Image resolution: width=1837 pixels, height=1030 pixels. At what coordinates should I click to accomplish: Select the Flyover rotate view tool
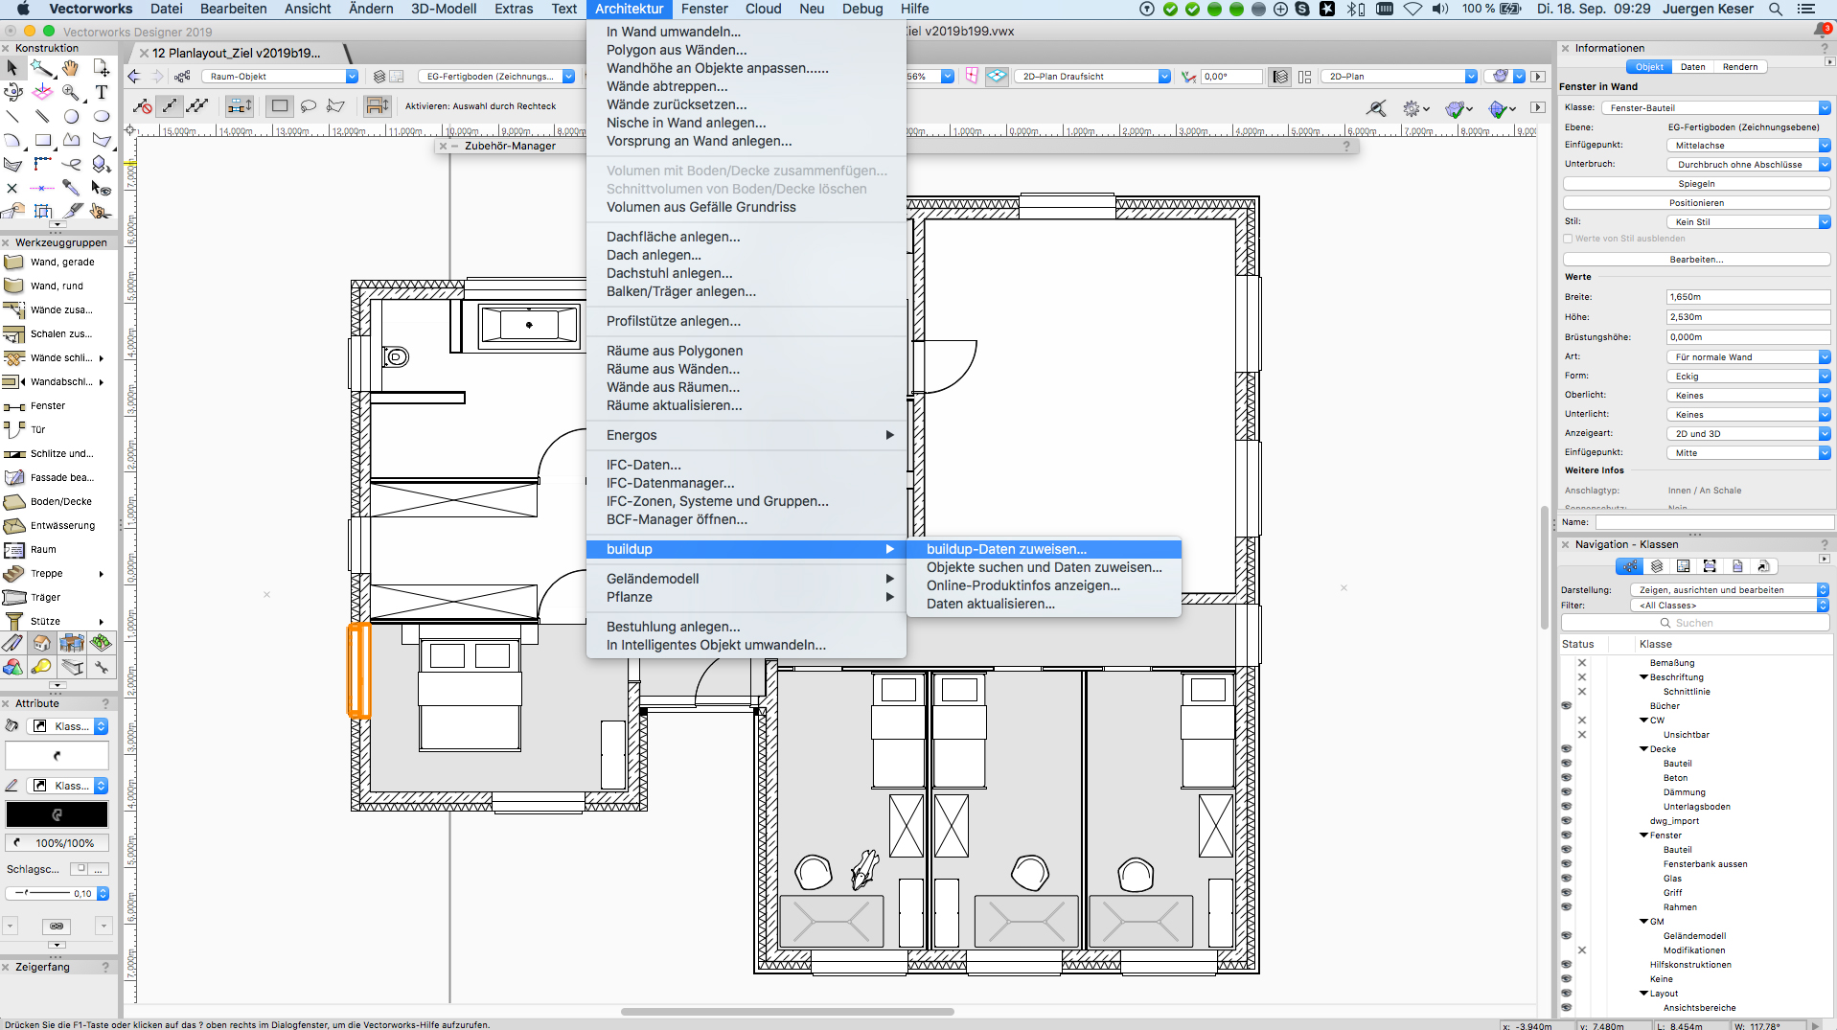[12, 92]
